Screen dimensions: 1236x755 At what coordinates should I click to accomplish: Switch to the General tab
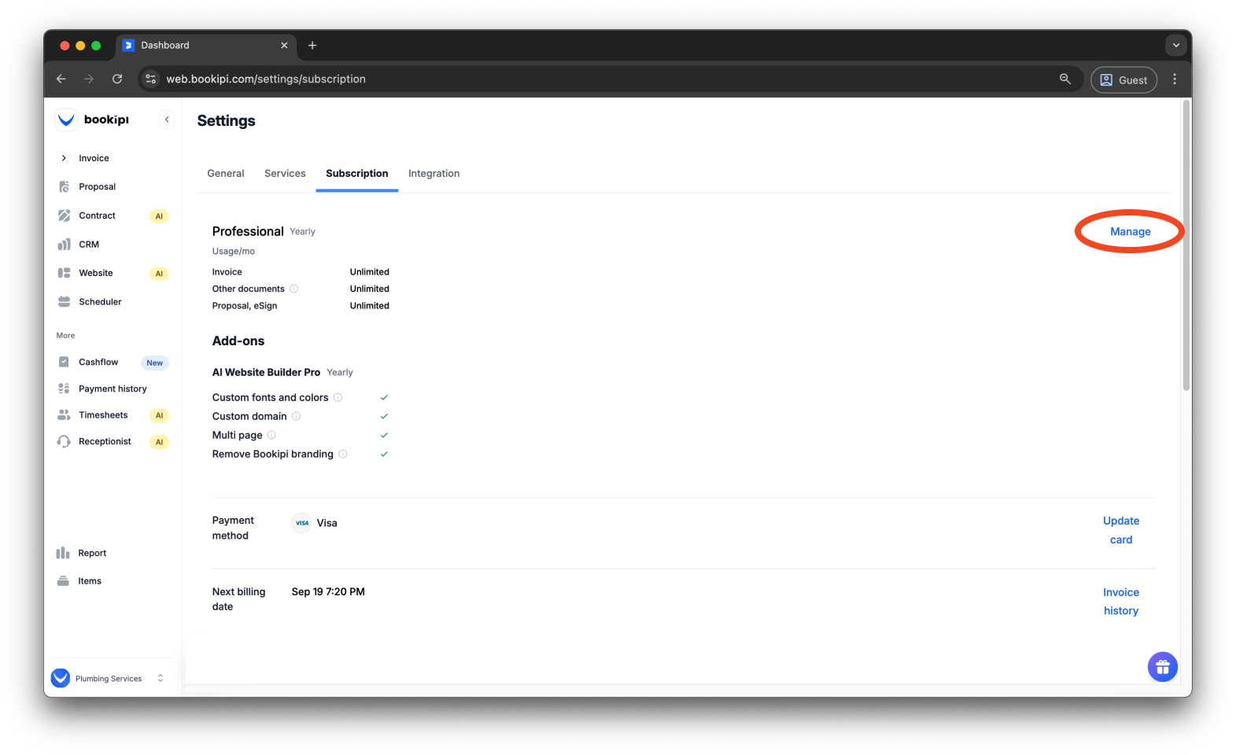point(226,174)
